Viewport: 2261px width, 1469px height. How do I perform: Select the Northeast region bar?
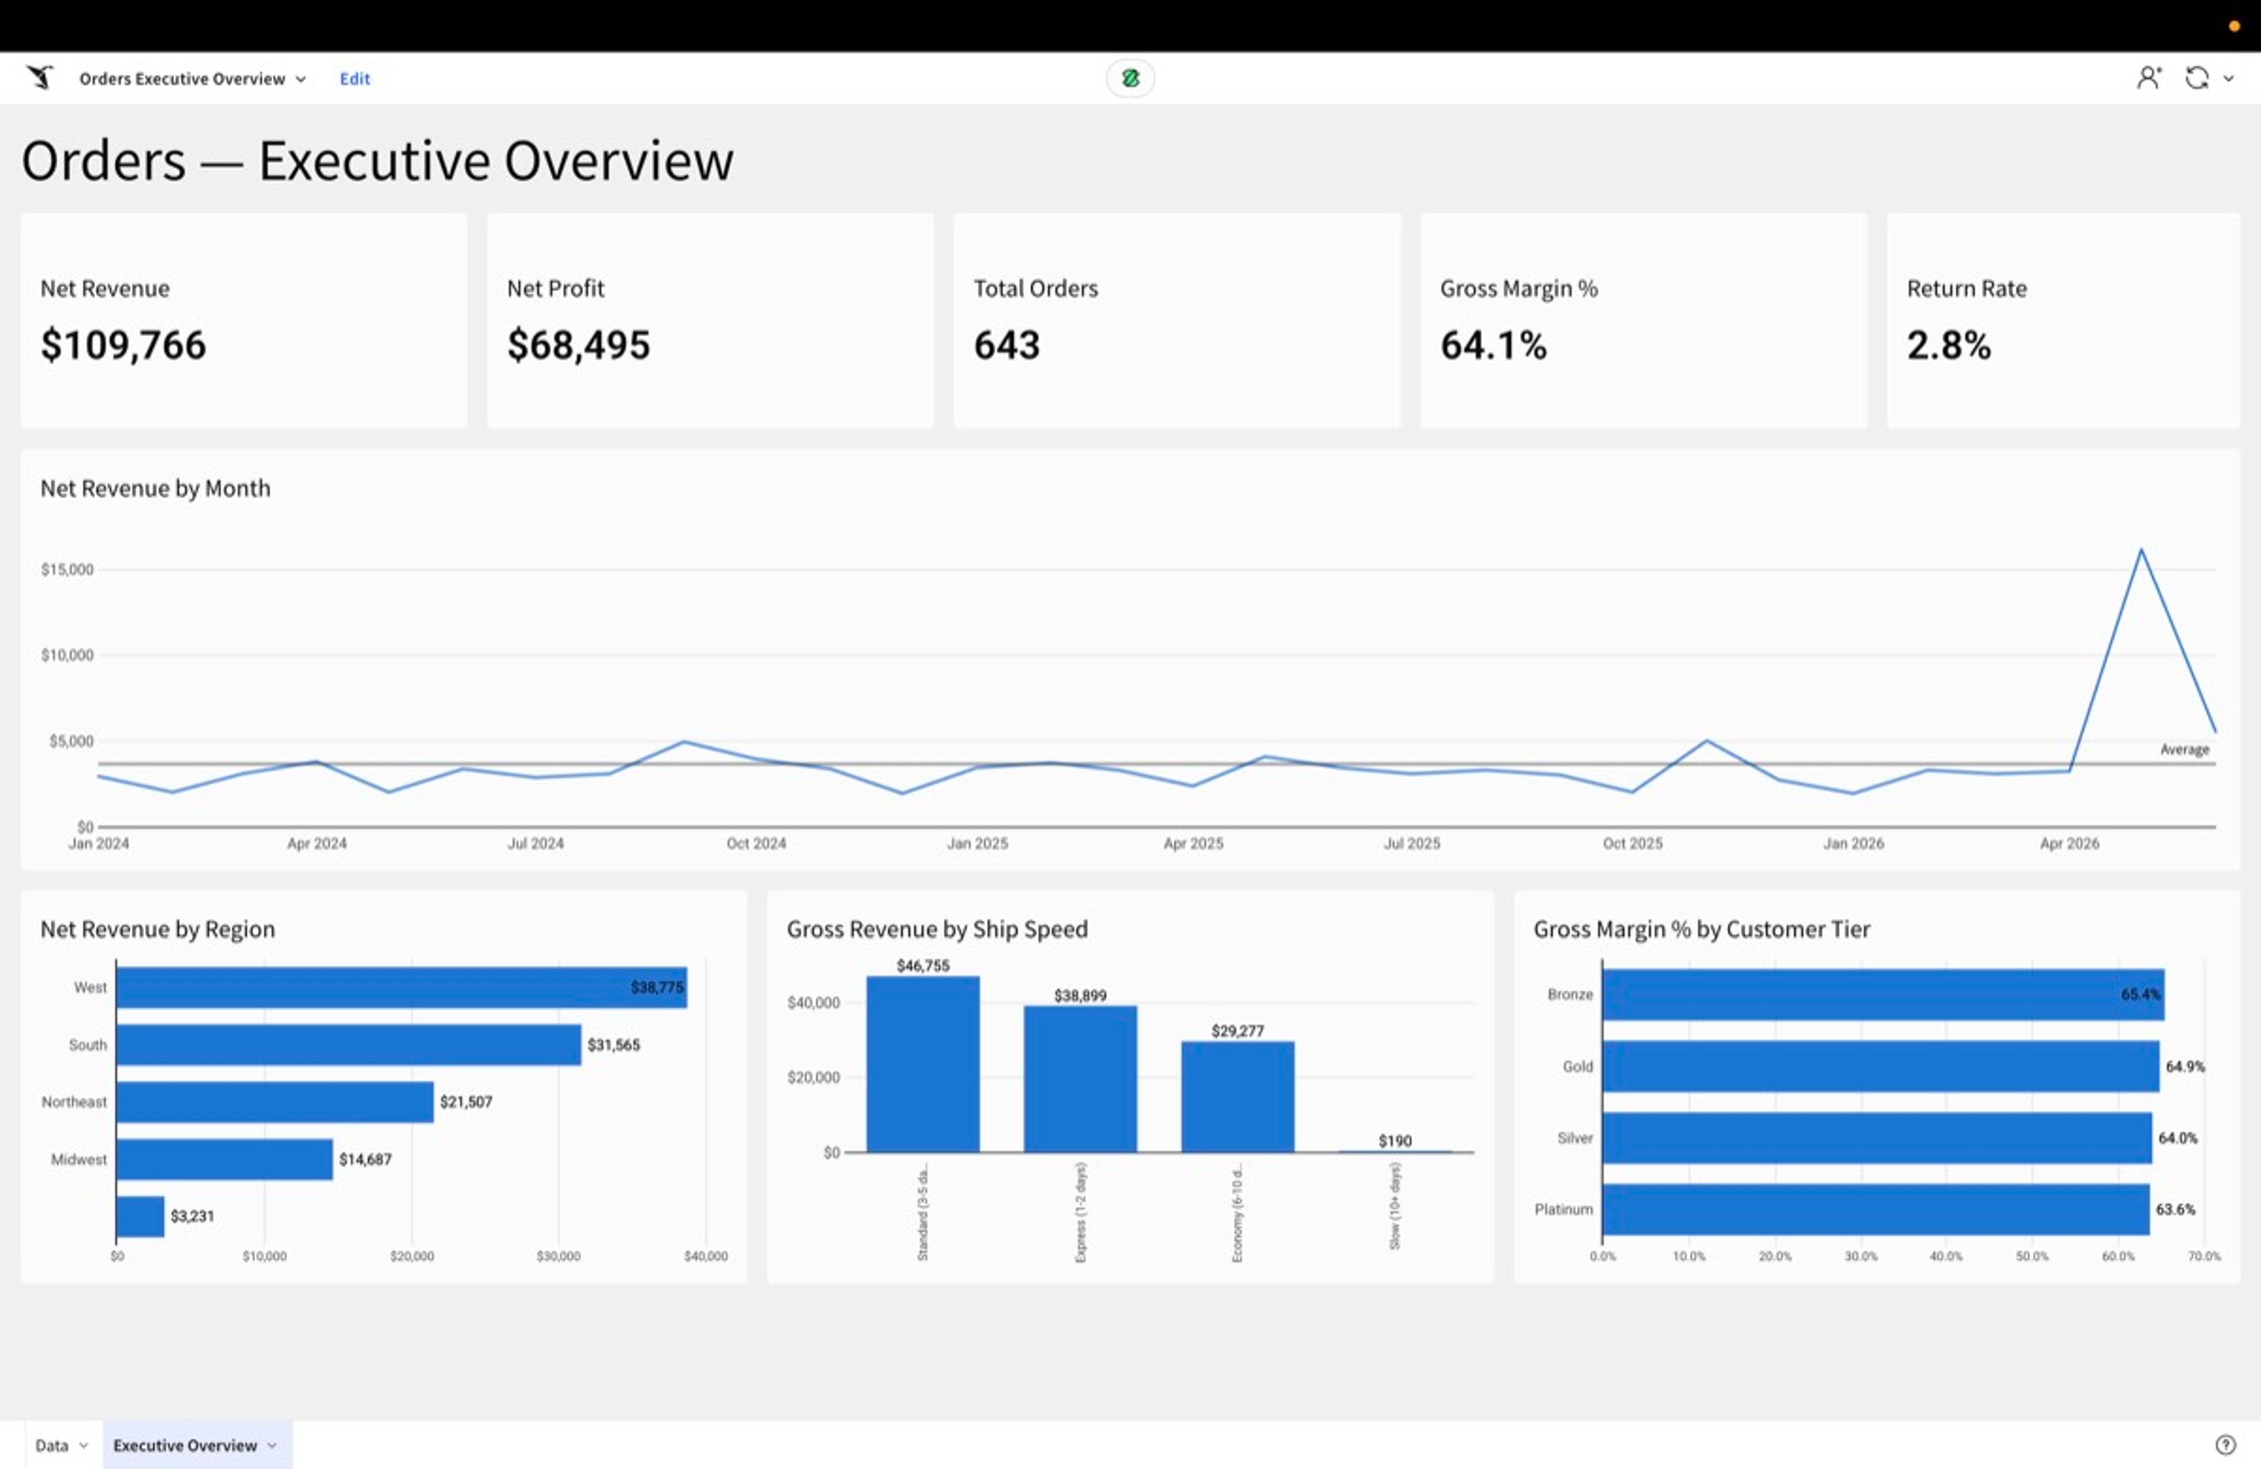(274, 1102)
